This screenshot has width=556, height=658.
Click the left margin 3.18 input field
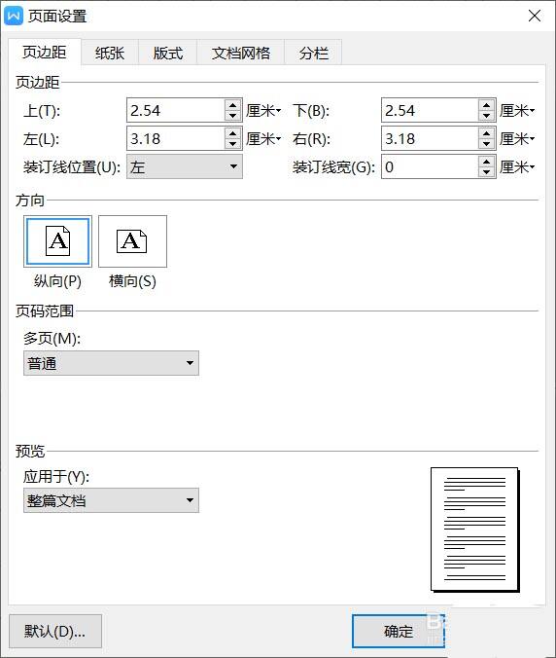[x=176, y=138]
